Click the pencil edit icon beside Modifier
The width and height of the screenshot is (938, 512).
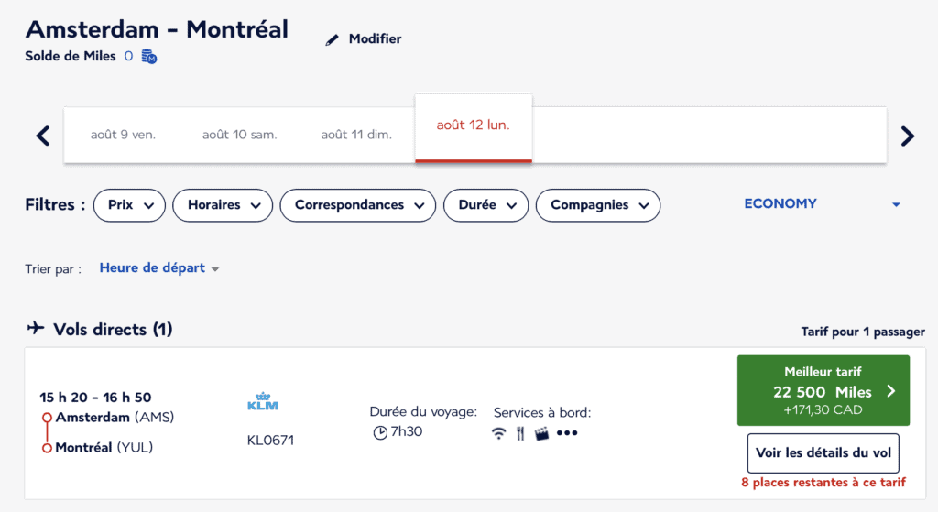tap(332, 39)
